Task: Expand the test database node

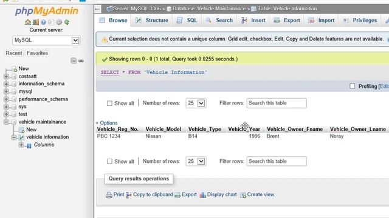Action: point(6,114)
